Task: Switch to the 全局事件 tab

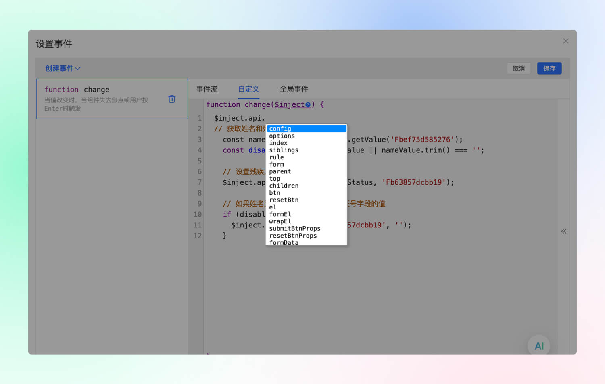Action: [x=294, y=89]
